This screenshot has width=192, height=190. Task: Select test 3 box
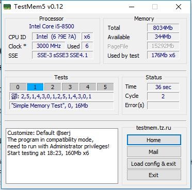click(70, 87)
